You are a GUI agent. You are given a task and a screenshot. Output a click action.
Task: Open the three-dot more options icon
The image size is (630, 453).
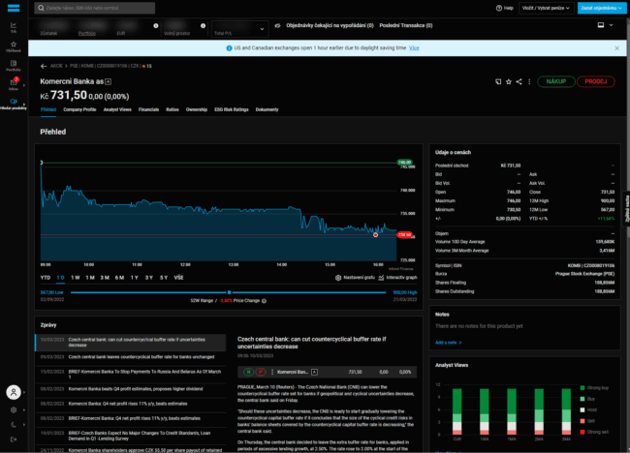tap(529, 82)
